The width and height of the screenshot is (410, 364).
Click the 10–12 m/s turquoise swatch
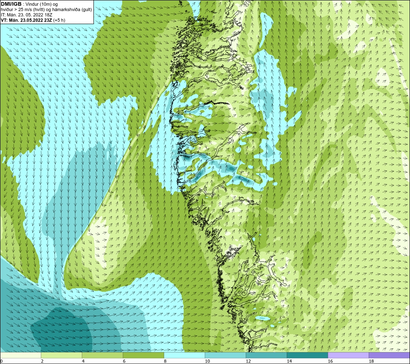coord(225,355)
